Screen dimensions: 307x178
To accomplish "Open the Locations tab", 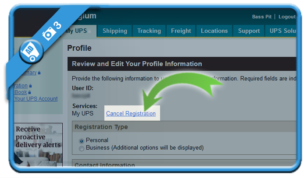I will [214, 31].
